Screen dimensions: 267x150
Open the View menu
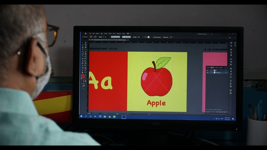tap(114, 33)
